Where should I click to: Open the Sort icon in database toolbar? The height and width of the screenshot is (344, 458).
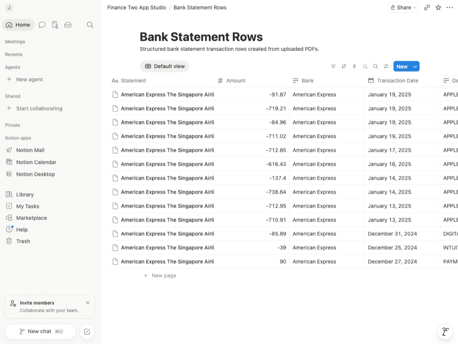344,66
